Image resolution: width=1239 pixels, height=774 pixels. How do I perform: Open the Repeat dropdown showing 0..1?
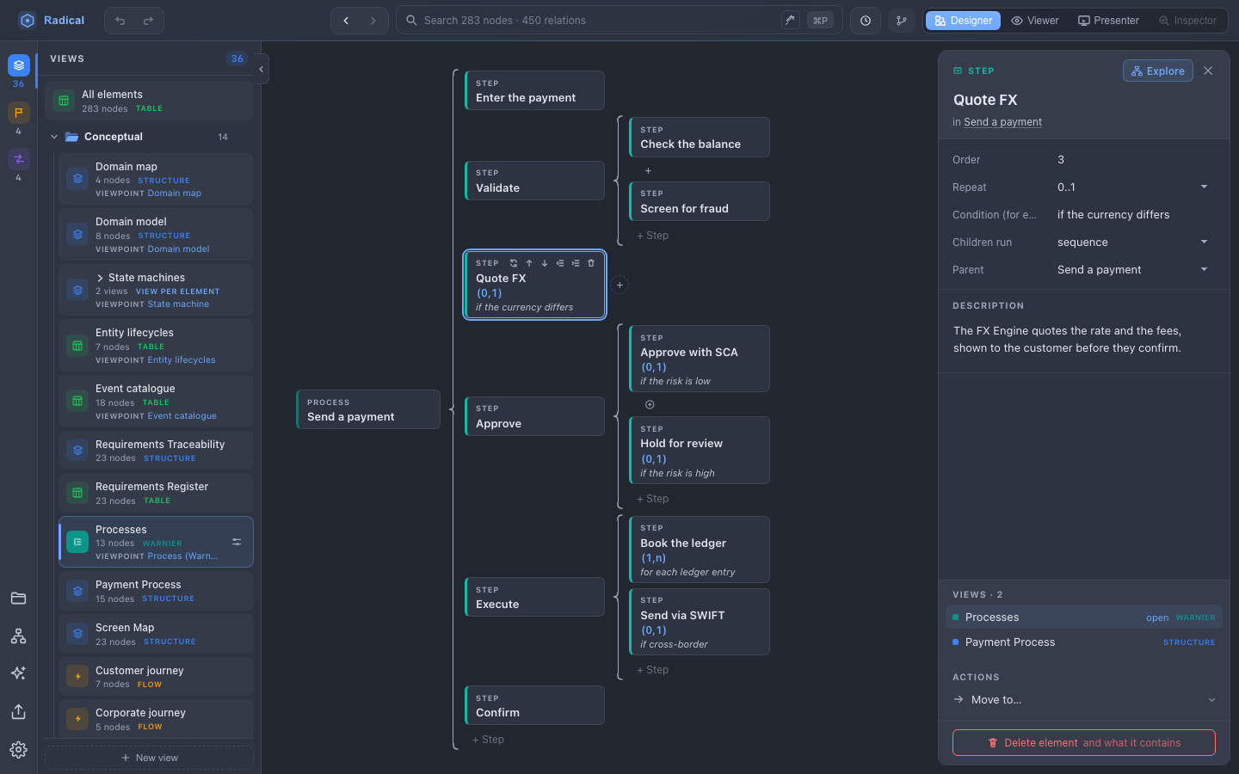tap(1133, 187)
